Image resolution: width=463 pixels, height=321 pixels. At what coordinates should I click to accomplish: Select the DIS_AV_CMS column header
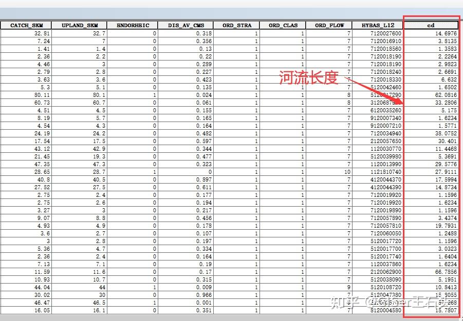pos(186,25)
